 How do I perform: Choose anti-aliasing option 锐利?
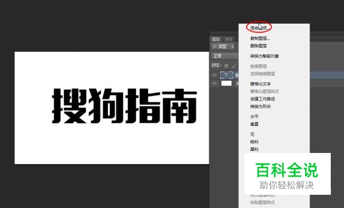pos(254,142)
